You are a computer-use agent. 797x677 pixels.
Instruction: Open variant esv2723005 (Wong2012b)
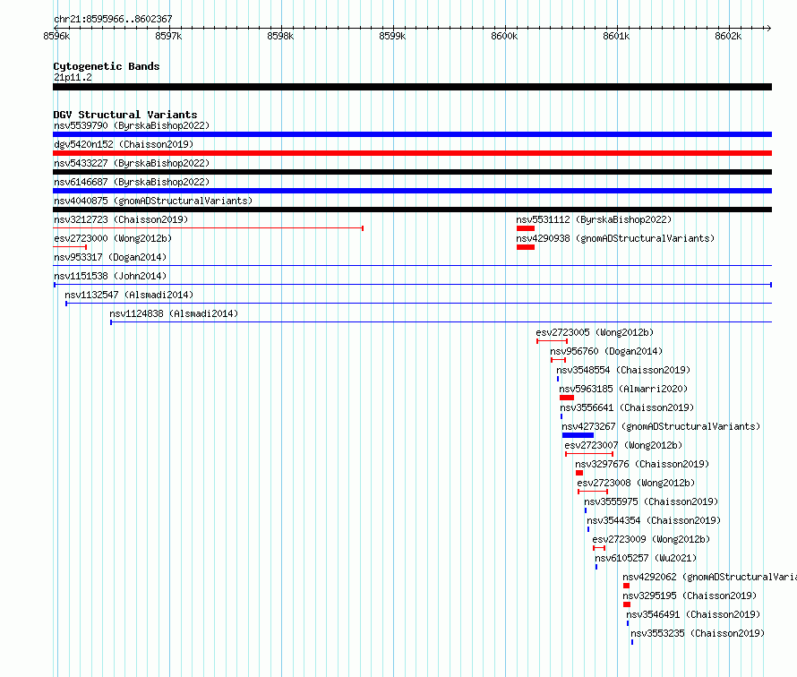595,332
